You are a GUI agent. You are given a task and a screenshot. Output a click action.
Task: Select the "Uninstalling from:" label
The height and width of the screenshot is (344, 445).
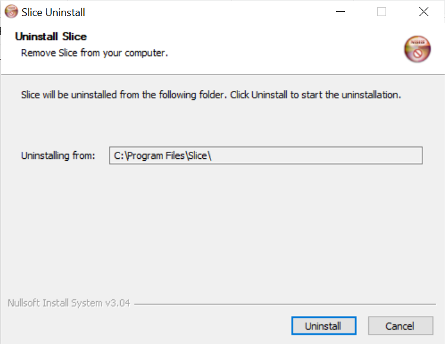coord(58,156)
